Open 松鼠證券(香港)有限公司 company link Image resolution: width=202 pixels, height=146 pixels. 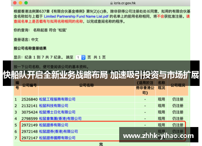[59, 131]
